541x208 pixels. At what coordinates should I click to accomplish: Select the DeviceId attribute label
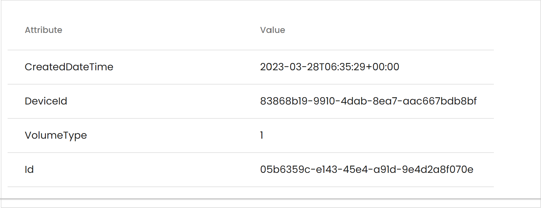[x=46, y=101]
